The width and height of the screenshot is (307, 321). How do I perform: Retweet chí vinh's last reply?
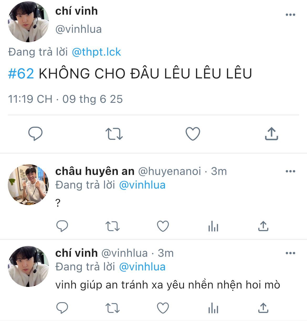pyautogui.click(x=112, y=308)
